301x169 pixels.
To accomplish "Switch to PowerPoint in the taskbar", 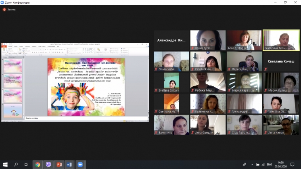I will point(59,164).
